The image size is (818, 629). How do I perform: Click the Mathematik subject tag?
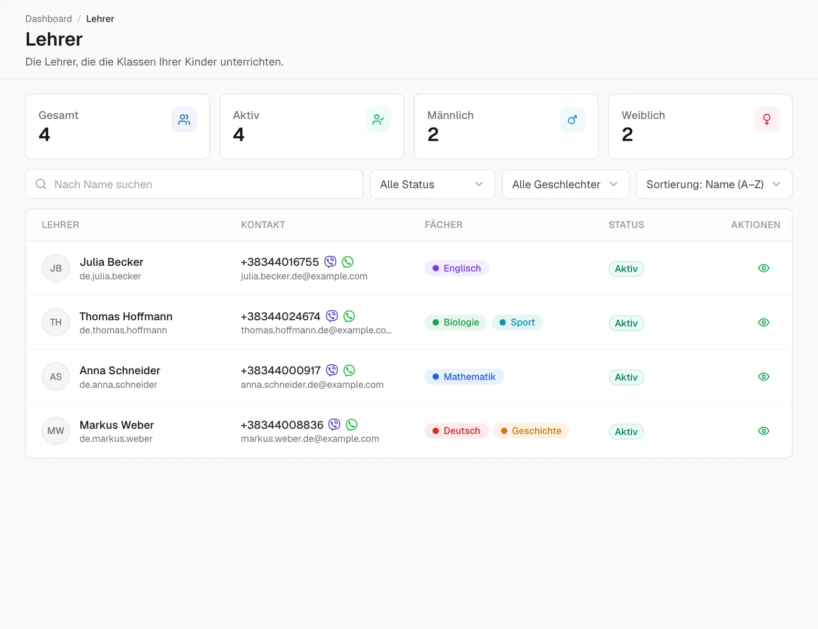(x=464, y=377)
